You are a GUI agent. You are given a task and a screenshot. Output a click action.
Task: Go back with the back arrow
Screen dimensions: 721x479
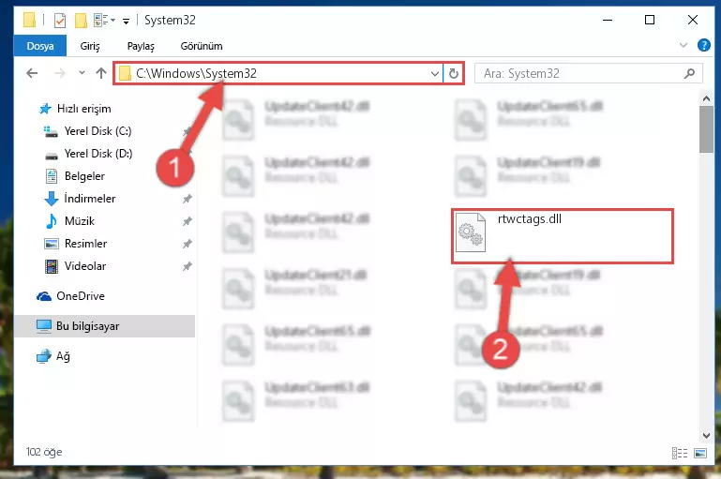(x=32, y=73)
